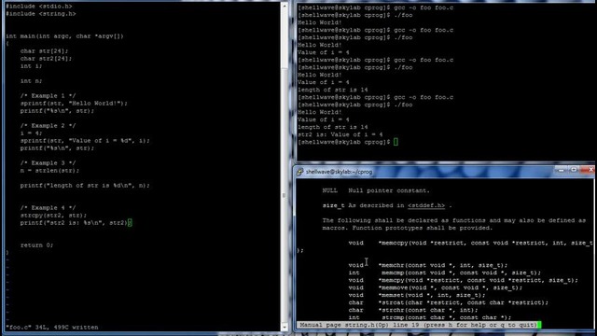
Task: Follow the <stddef.h> reference in the man page
Action: tap(426, 205)
